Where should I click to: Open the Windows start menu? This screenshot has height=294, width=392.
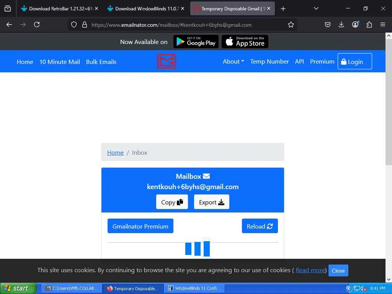(18, 288)
